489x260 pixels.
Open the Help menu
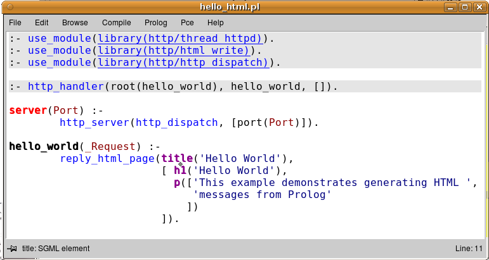pos(216,23)
